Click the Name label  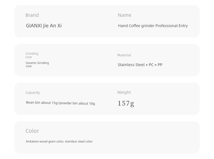pos(124,15)
